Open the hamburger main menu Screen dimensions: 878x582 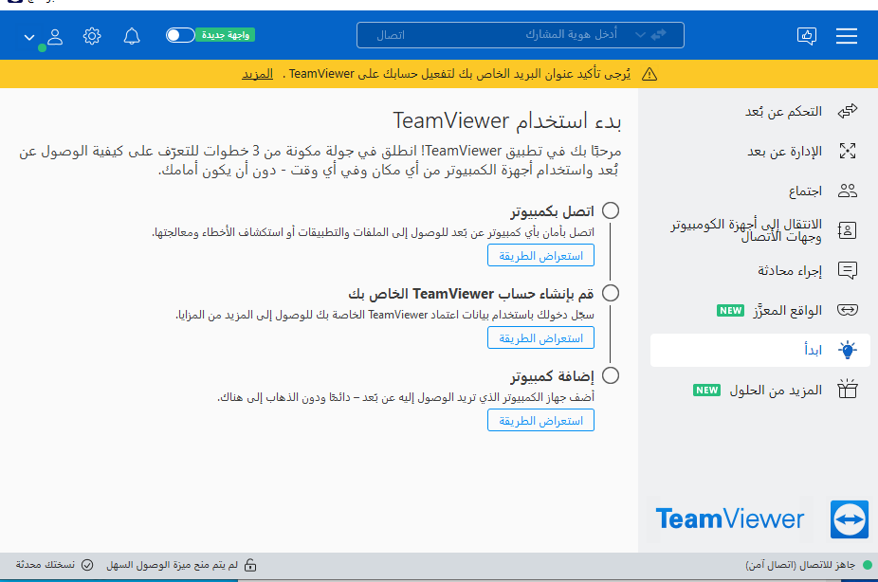click(846, 36)
